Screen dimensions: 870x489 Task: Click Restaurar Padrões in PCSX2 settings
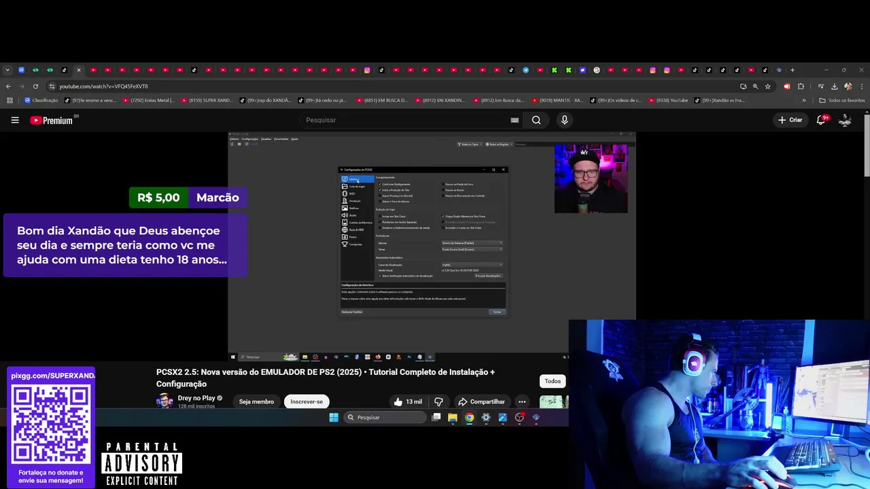coord(352,312)
